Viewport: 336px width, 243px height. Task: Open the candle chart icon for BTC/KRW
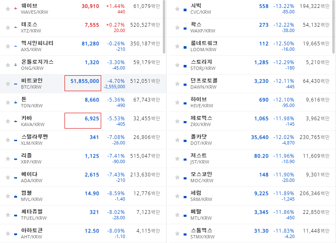pos(15,84)
